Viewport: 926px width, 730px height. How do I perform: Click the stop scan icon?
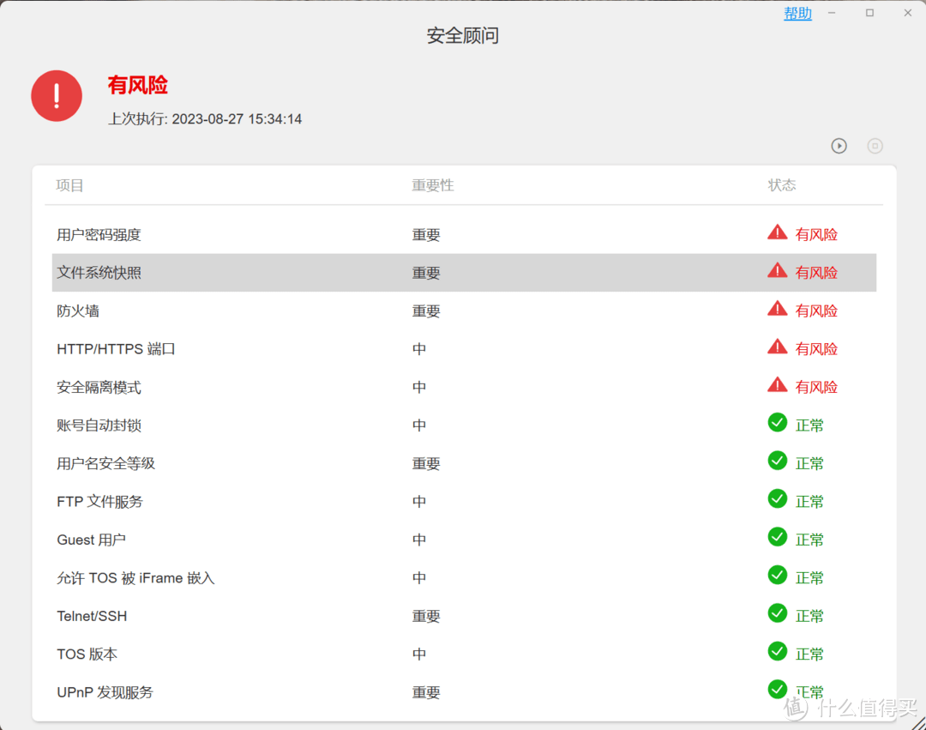click(875, 146)
